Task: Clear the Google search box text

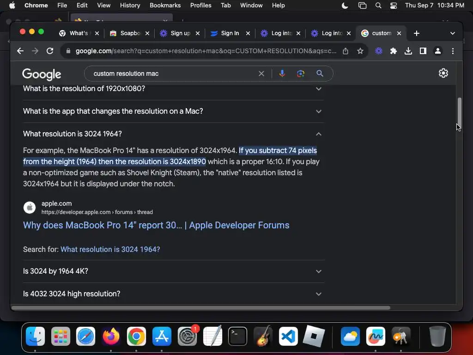Action: [261, 73]
